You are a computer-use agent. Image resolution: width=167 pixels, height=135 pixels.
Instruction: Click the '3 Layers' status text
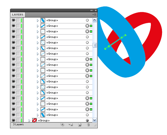tap(18, 124)
